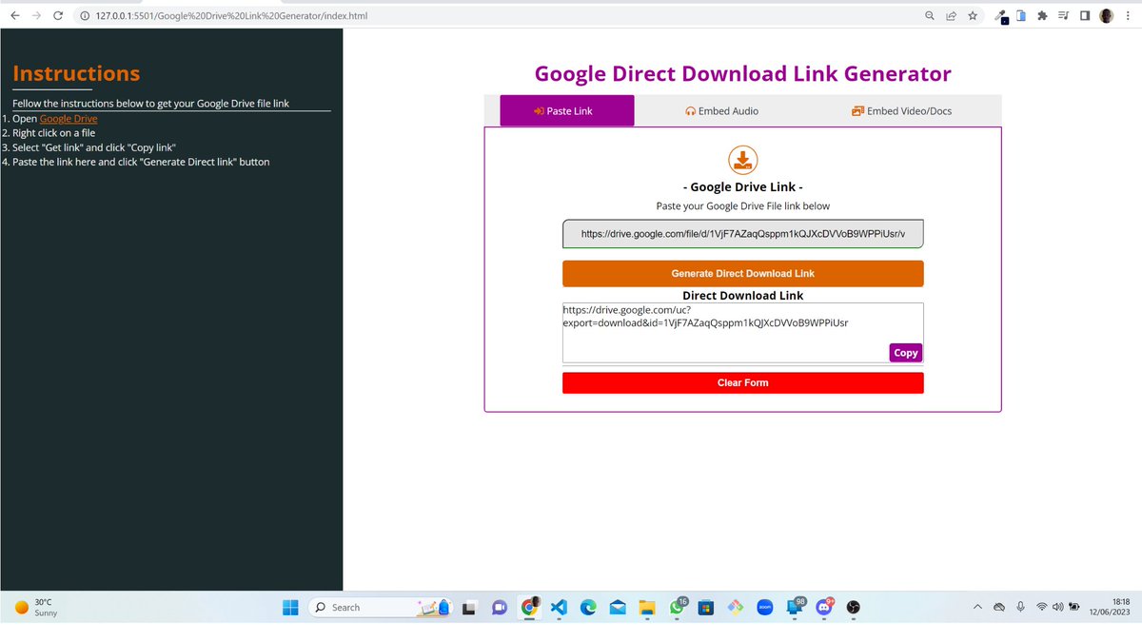Open Zoom from the taskbar
The image size is (1142, 642).
[x=764, y=608]
